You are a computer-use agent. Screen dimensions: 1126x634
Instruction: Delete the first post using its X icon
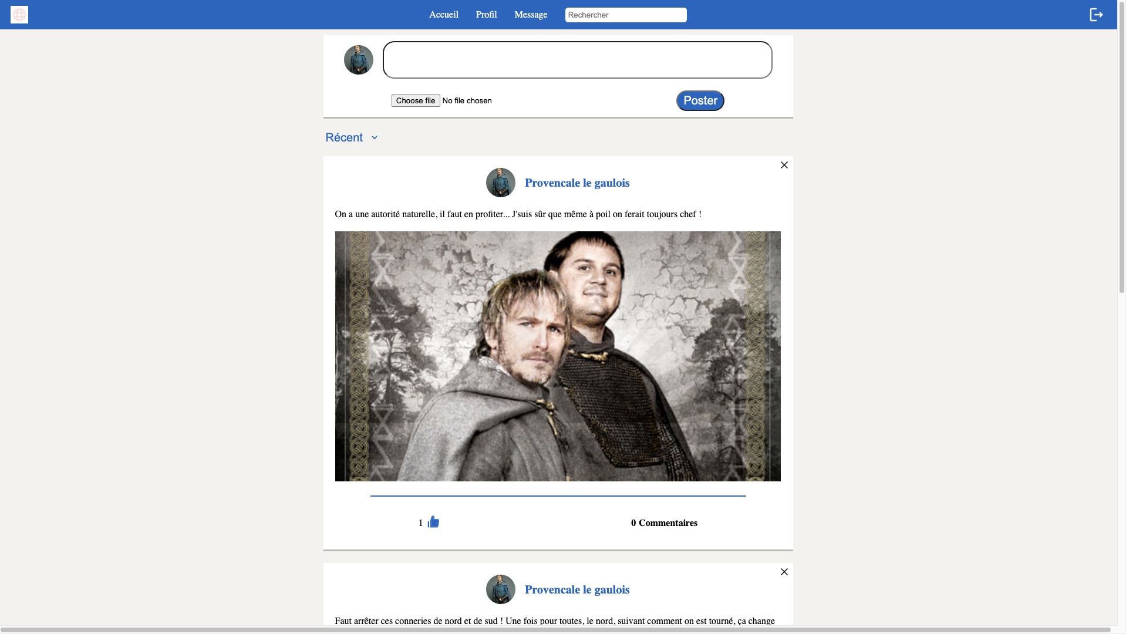coord(784,165)
